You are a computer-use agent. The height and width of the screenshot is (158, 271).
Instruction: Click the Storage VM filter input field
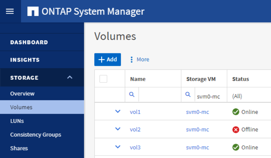[x=209, y=96]
